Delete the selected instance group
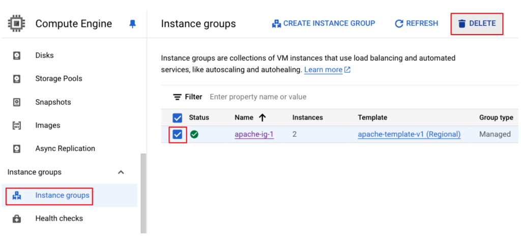This screenshot has height=236, width=521. coord(477,23)
